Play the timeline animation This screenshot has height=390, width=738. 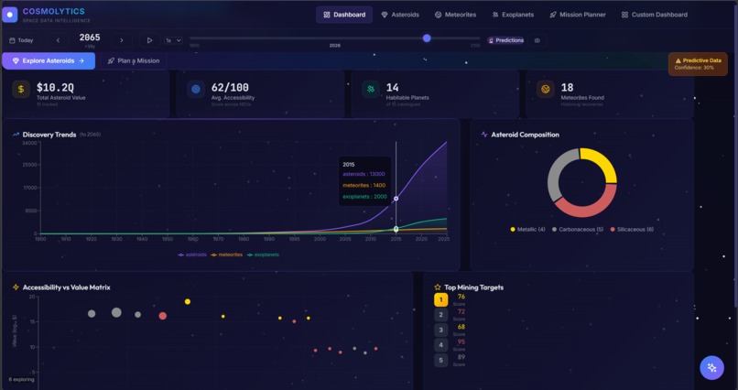pos(149,40)
